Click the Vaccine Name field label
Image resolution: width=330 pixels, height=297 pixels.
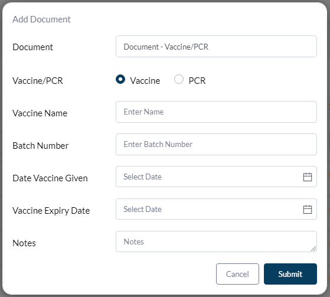point(40,113)
